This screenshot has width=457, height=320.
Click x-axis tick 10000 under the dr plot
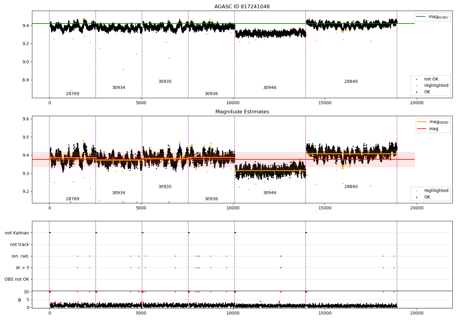(233, 313)
